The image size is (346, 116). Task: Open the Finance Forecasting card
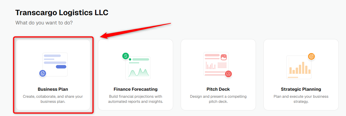point(136,74)
